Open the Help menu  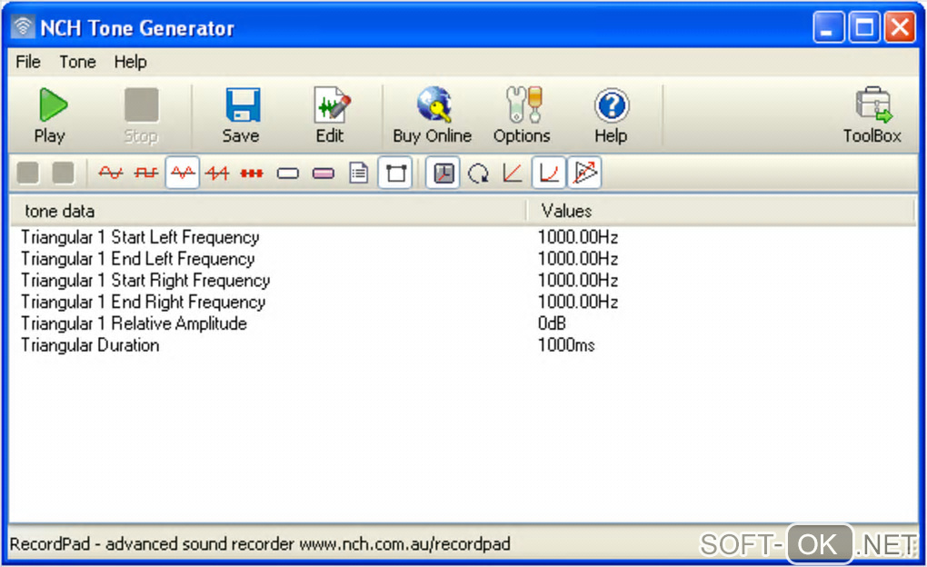coord(130,62)
